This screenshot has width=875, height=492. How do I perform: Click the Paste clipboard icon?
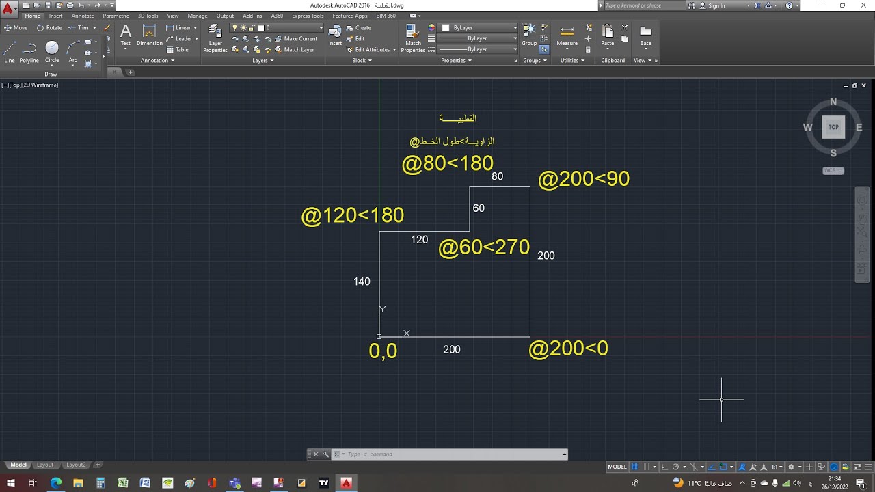click(x=607, y=36)
